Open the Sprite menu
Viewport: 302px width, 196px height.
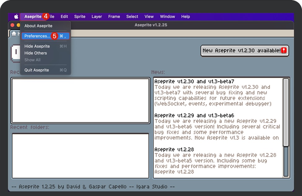pyautogui.click(x=80, y=16)
